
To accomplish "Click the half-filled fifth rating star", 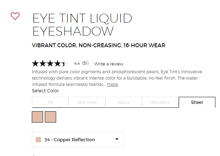I will (x=65, y=63).
